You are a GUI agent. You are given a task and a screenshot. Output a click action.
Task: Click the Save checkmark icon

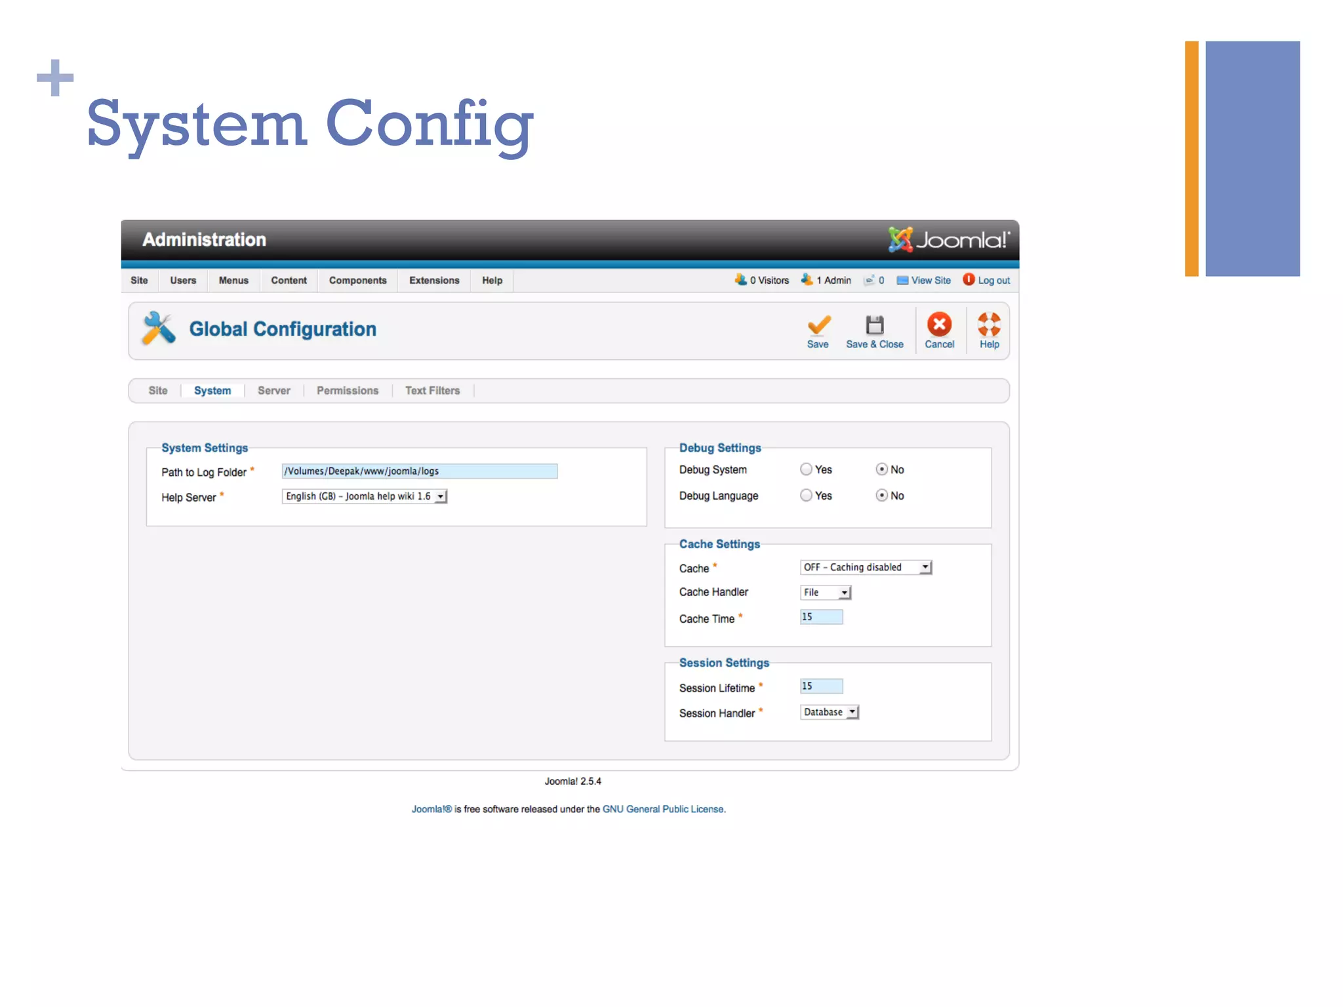tap(818, 325)
